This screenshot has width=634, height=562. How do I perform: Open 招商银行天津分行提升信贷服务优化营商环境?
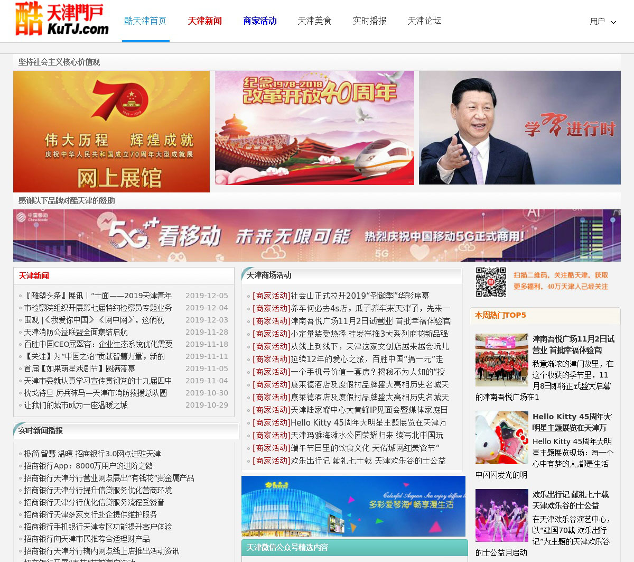click(98, 490)
